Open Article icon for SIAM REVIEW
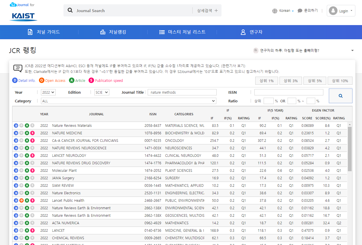Viewport: 362px width, 245px height. click(x=27, y=186)
